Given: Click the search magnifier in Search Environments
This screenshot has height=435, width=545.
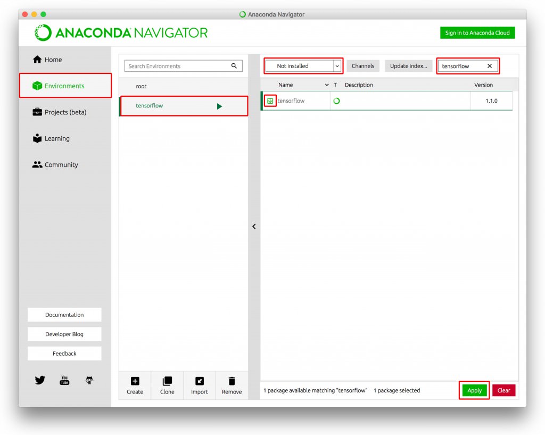Looking at the screenshot, I should point(234,65).
